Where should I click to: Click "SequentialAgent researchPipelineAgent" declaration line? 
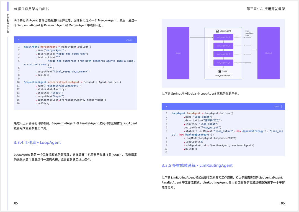tap(73, 82)
